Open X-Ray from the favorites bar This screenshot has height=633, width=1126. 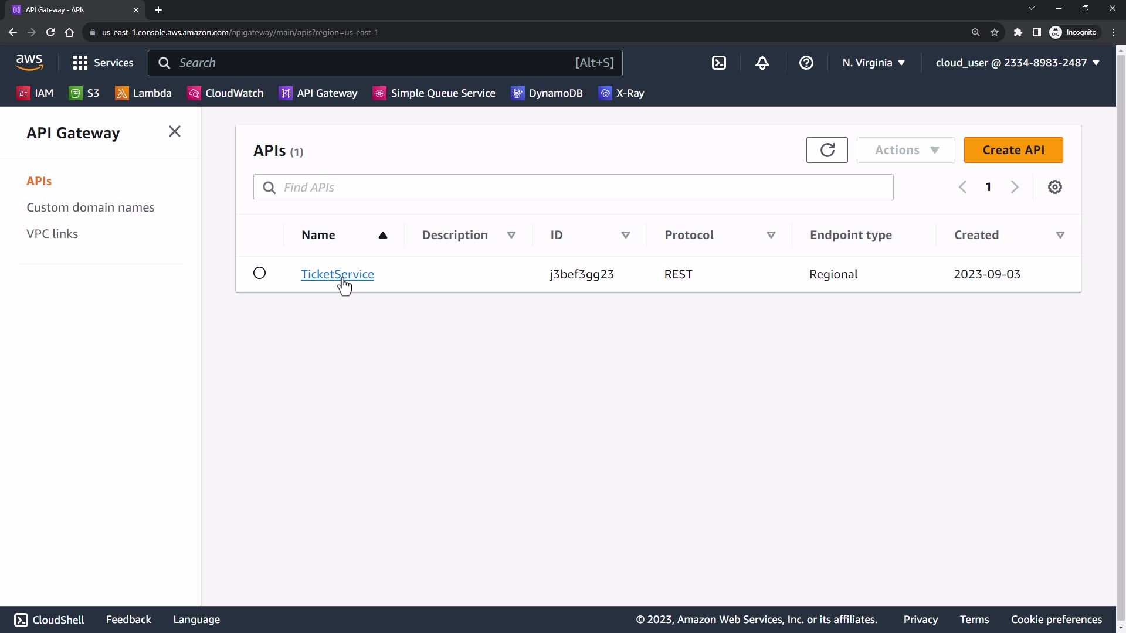pos(622,93)
